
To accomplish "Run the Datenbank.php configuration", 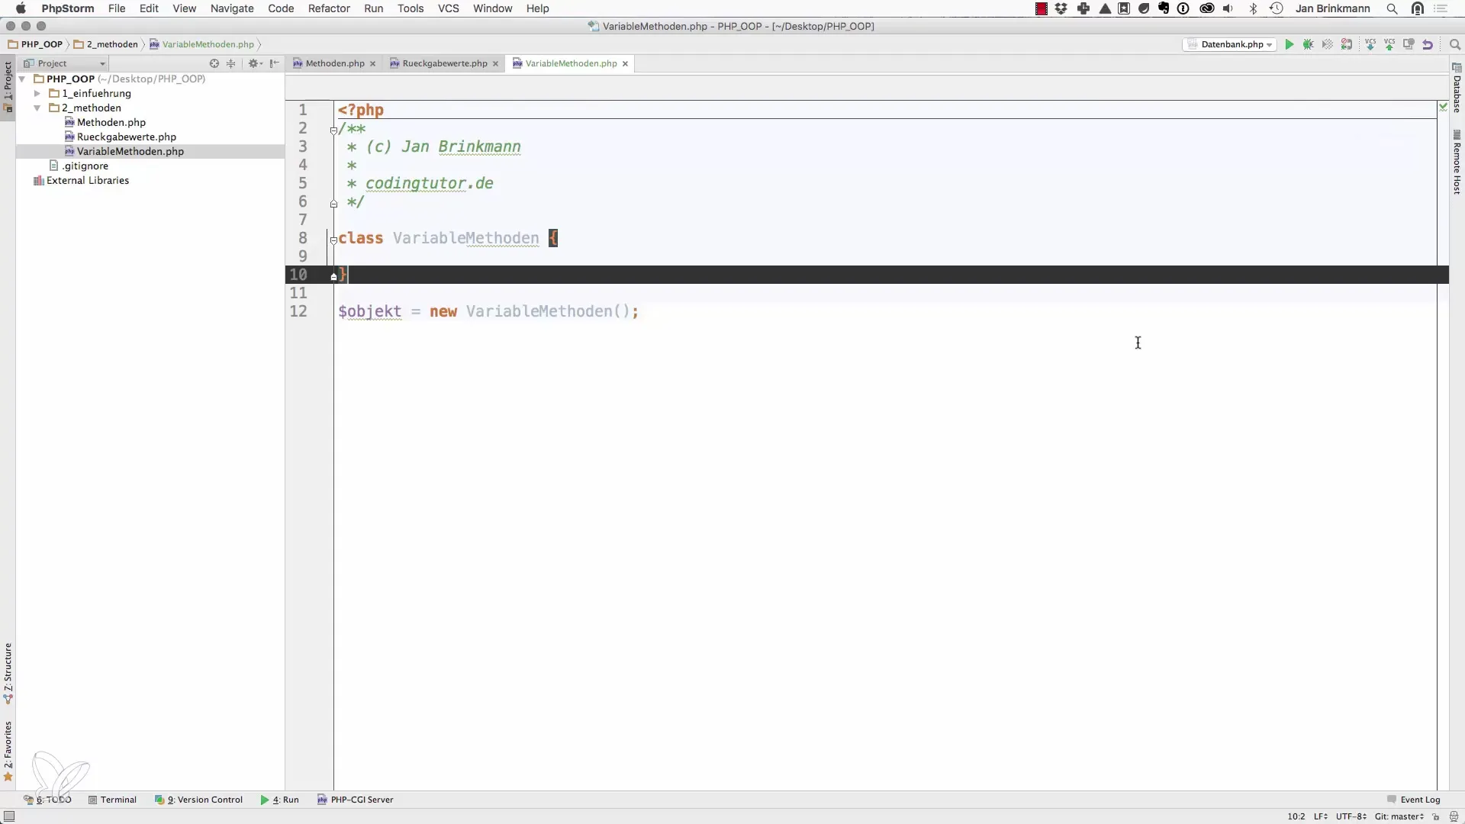I will pos(1290,44).
